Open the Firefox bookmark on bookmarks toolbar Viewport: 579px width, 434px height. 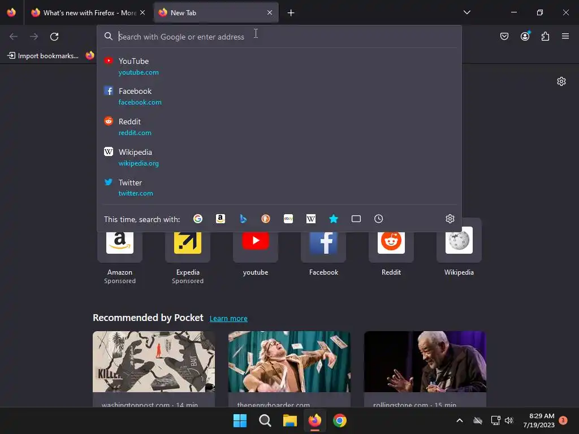pyautogui.click(x=90, y=56)
